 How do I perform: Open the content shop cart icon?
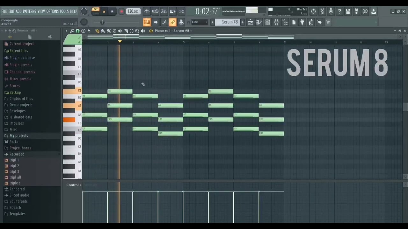pyautogui.click(x=328, y=22)
